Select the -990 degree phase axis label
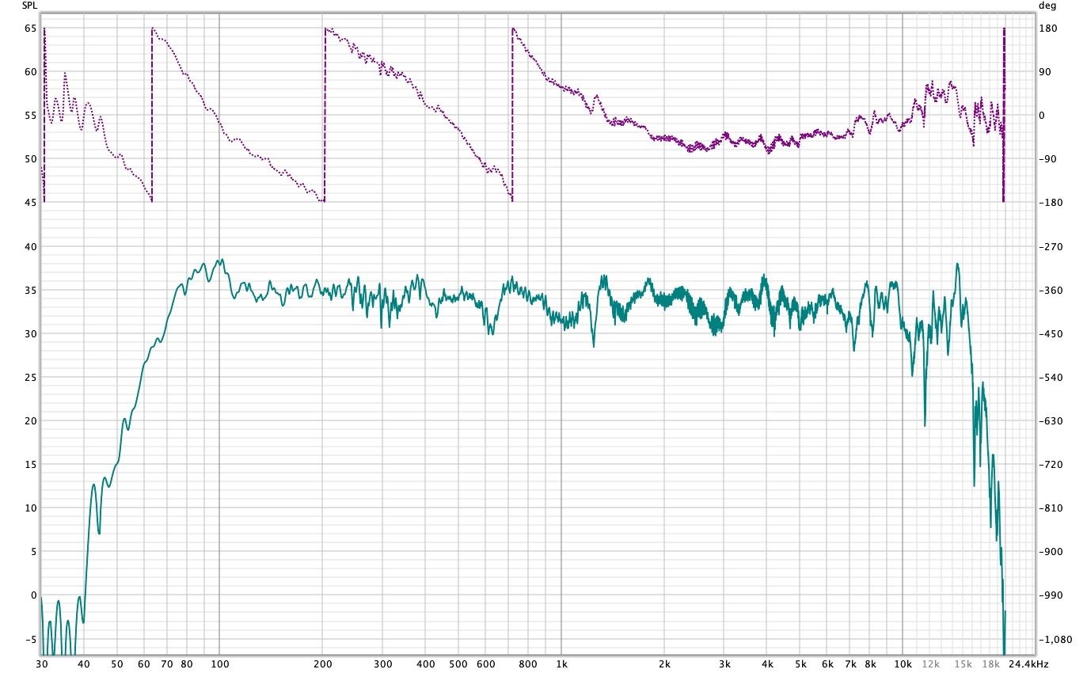Image resolution: width=1087 pixels, height=673 pixels. coord(1049,595)
